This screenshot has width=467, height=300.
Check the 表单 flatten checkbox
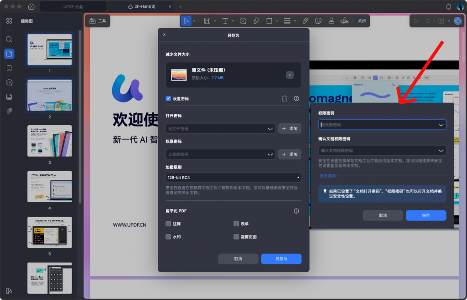236,224
